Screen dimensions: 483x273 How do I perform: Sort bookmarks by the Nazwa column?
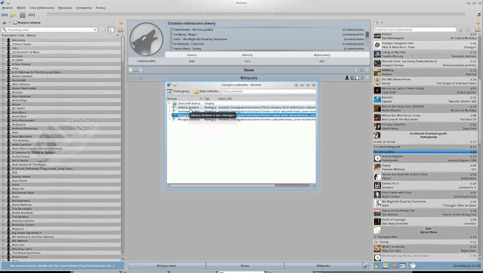185,99
